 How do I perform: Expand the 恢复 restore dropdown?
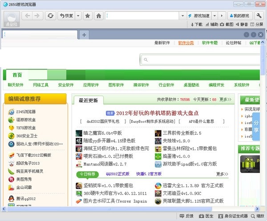point(78,16)
